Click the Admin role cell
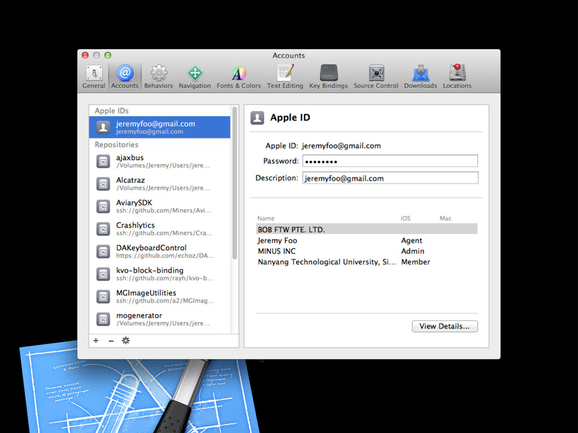The image size is (578, 433). pos(413,251)
